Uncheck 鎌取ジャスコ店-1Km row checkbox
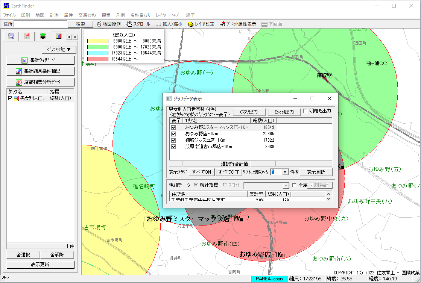 pos(174,140)
